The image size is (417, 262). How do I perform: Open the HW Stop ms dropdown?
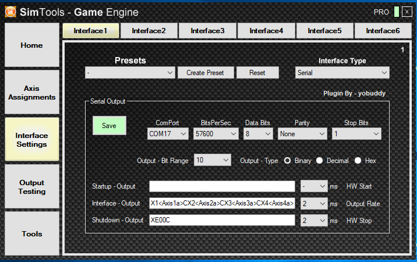(x=314, y=221)
